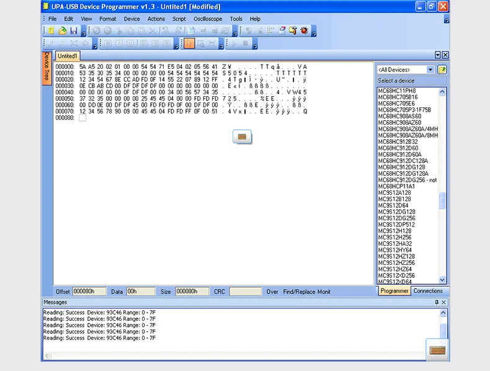Click device list scrollbar down arrow
The width and height of the screenshot is (490, 371).
pyautogui.click(x=442, y=280)
